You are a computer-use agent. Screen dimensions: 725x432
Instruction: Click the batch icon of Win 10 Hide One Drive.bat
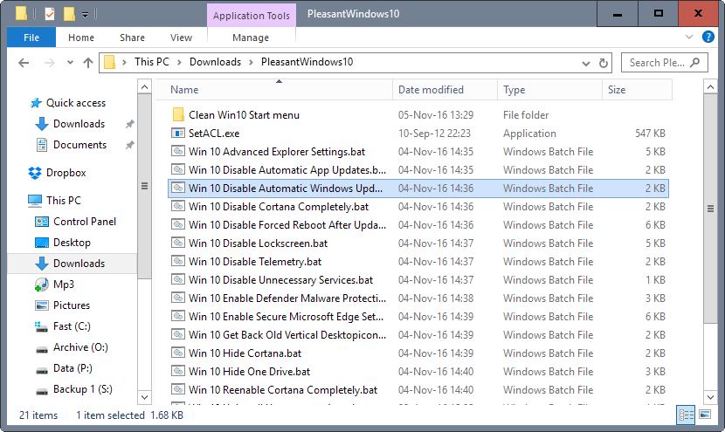[178, 371]
